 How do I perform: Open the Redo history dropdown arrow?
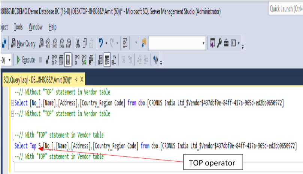117,43
